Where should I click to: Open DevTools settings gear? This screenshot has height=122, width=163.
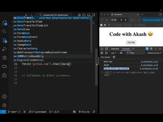[x=151, y=49]
